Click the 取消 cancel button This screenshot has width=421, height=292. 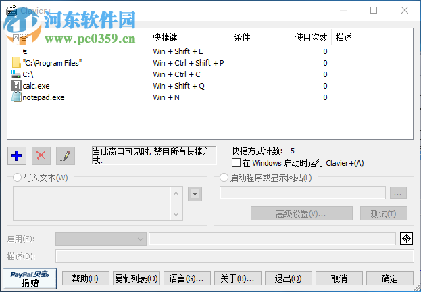click(x=339, y=278)
